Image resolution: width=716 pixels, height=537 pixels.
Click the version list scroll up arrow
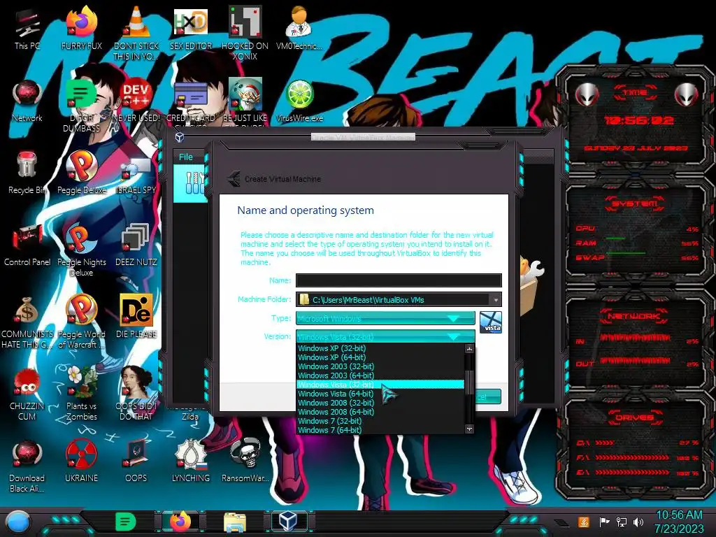pos(469,349)
